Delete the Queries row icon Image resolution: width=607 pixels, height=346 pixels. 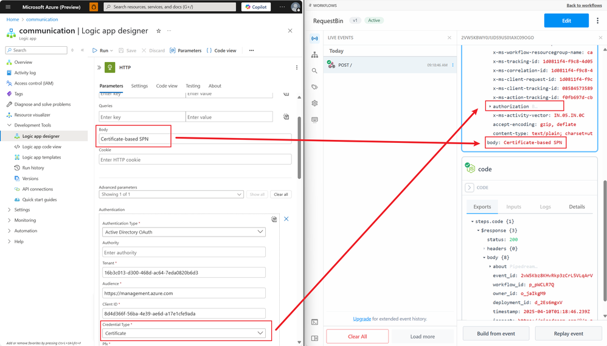coord(286,117)
